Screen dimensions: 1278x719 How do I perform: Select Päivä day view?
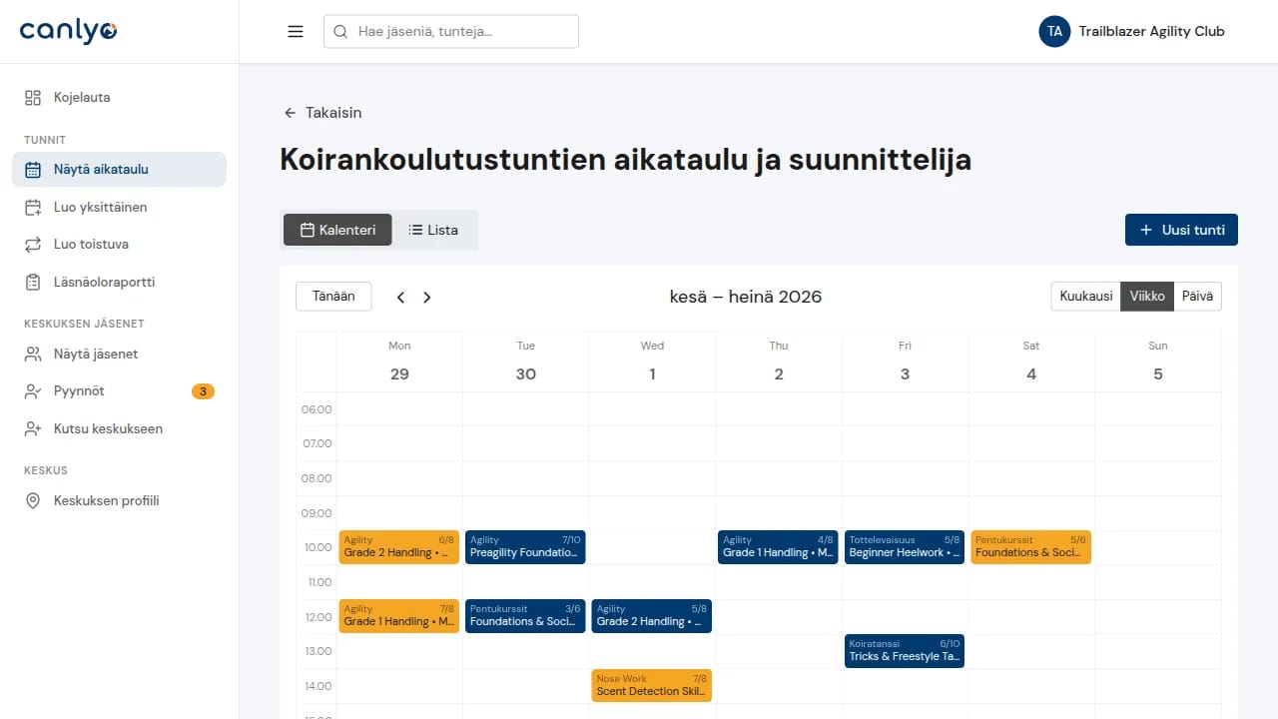point(1197,296)
